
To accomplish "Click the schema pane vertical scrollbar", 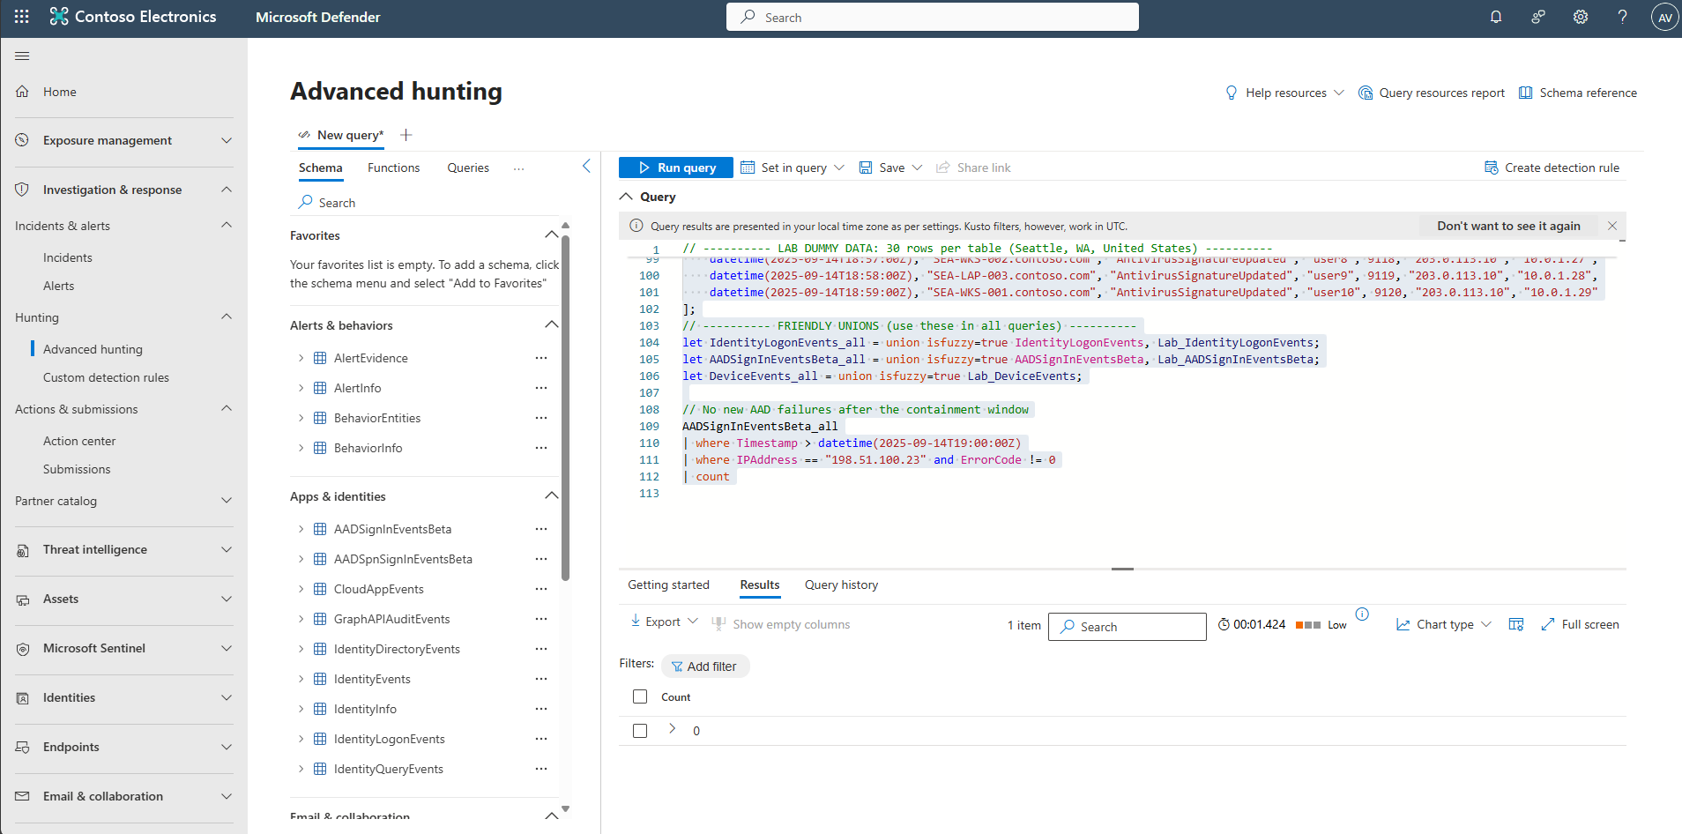I will (566, 407).
